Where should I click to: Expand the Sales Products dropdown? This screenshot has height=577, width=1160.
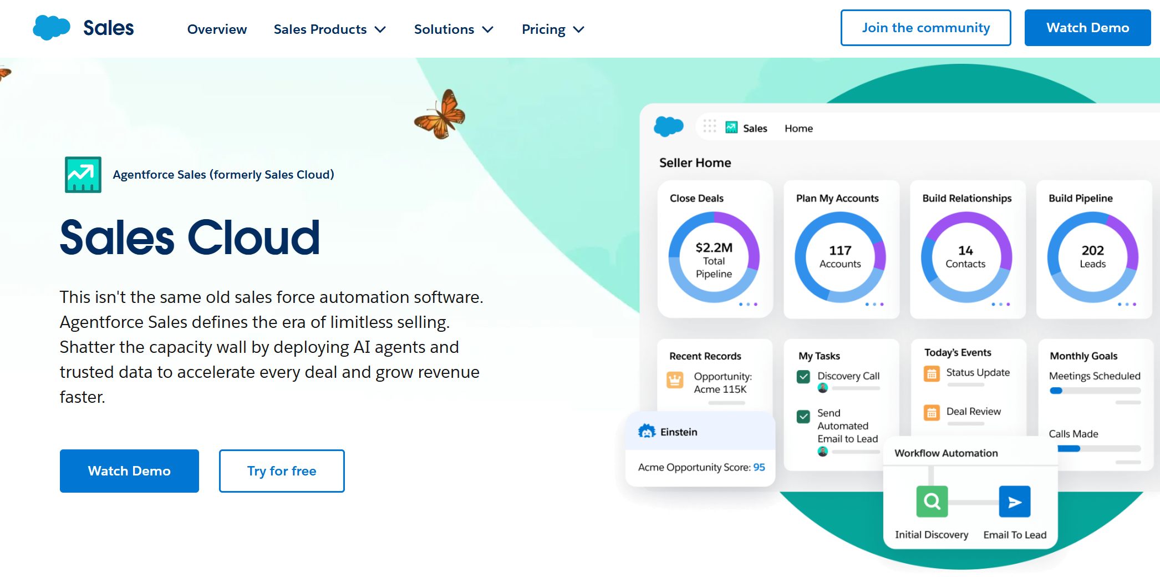[330, 29]
